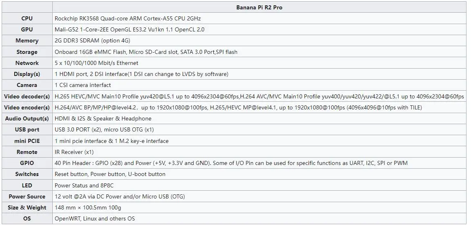Select the '148 mm × 100.5mm 100g' cell

point(259,207)
